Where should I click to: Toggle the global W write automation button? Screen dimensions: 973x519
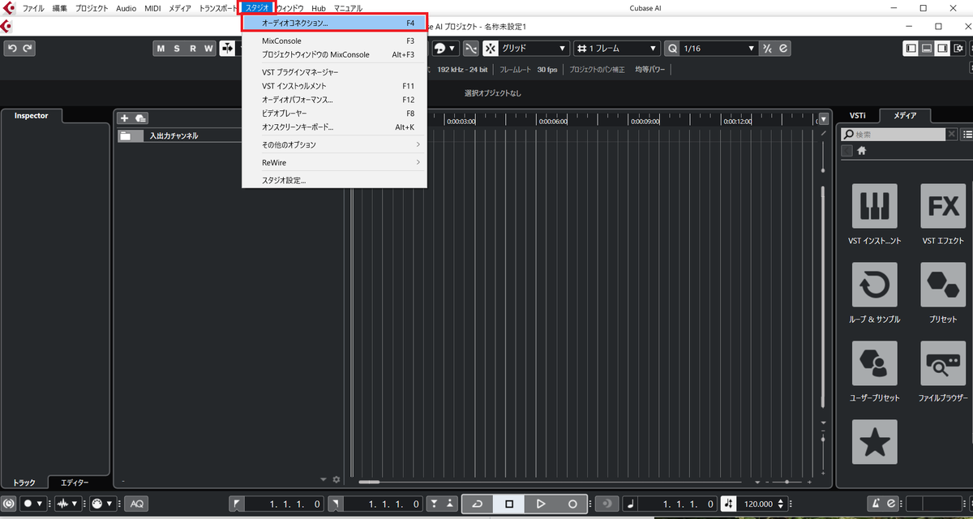click(x=208, y=49)
